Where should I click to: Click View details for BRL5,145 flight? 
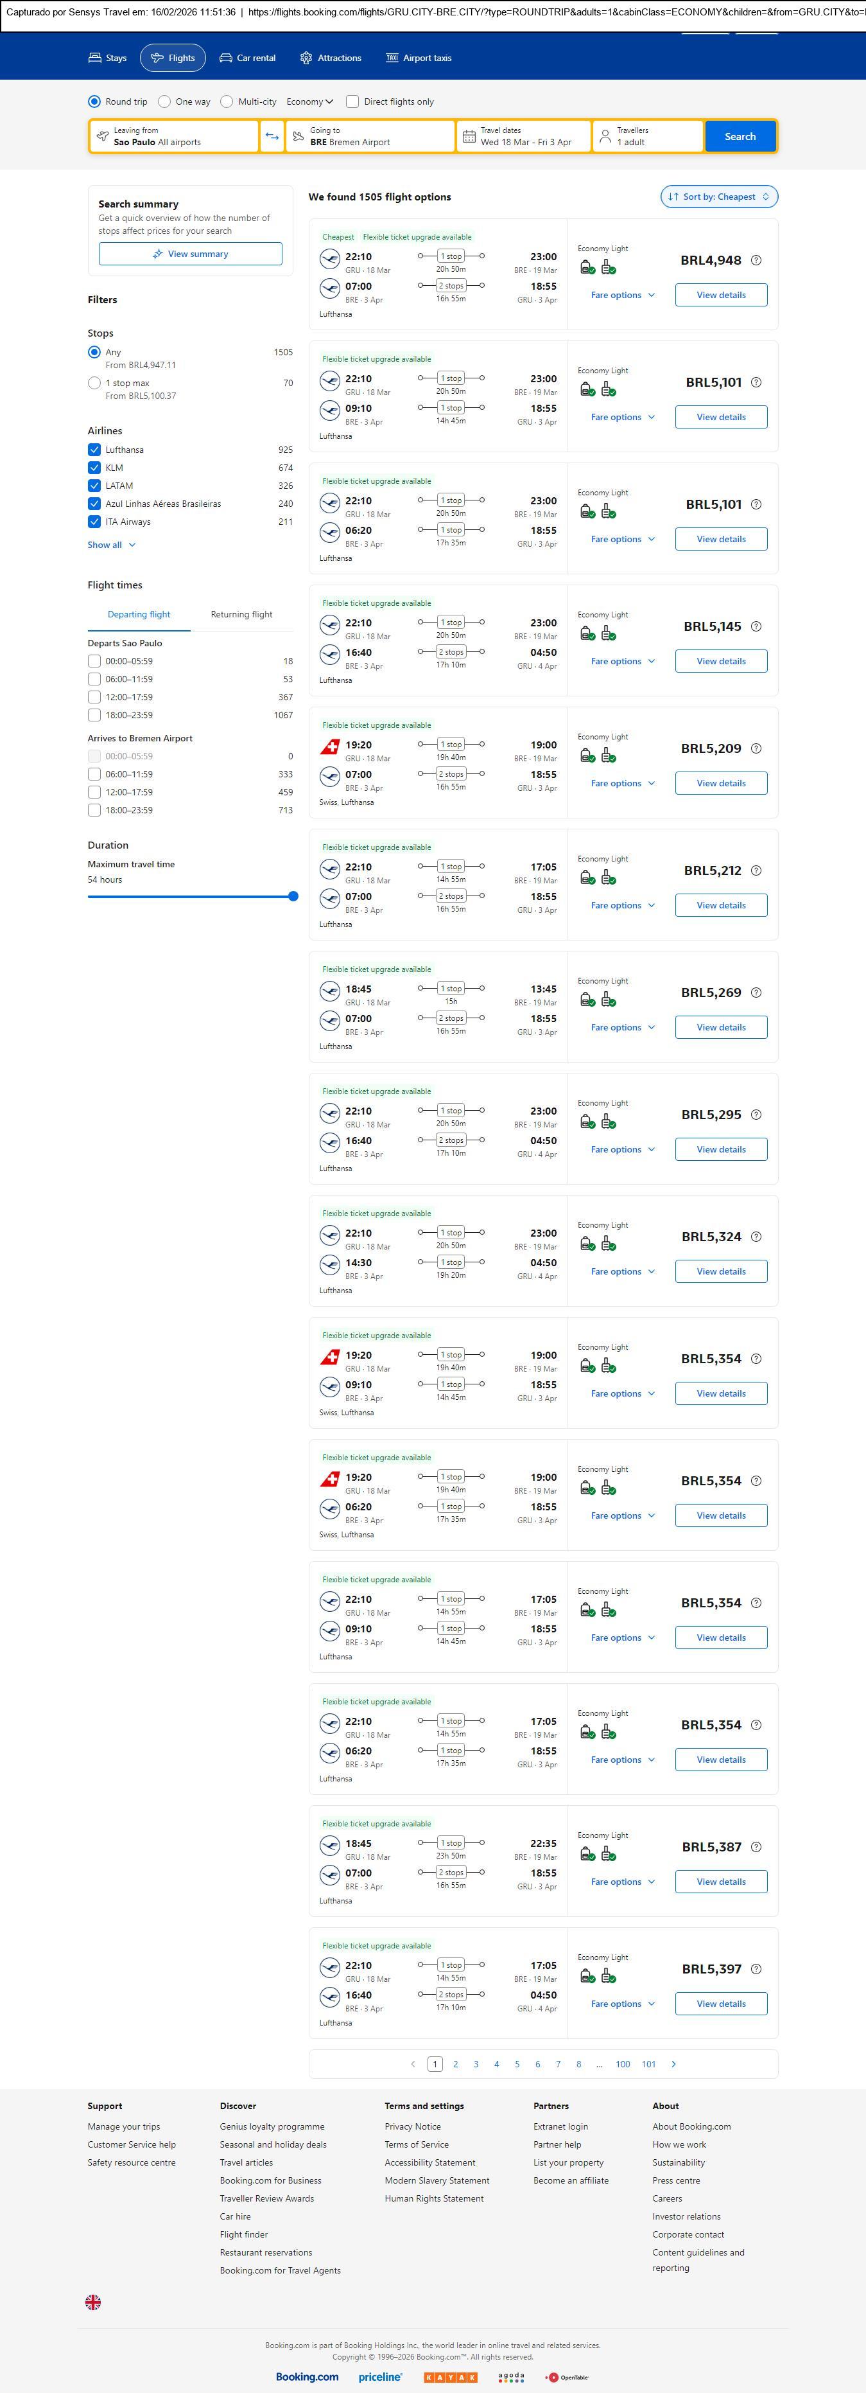[720, 662]
